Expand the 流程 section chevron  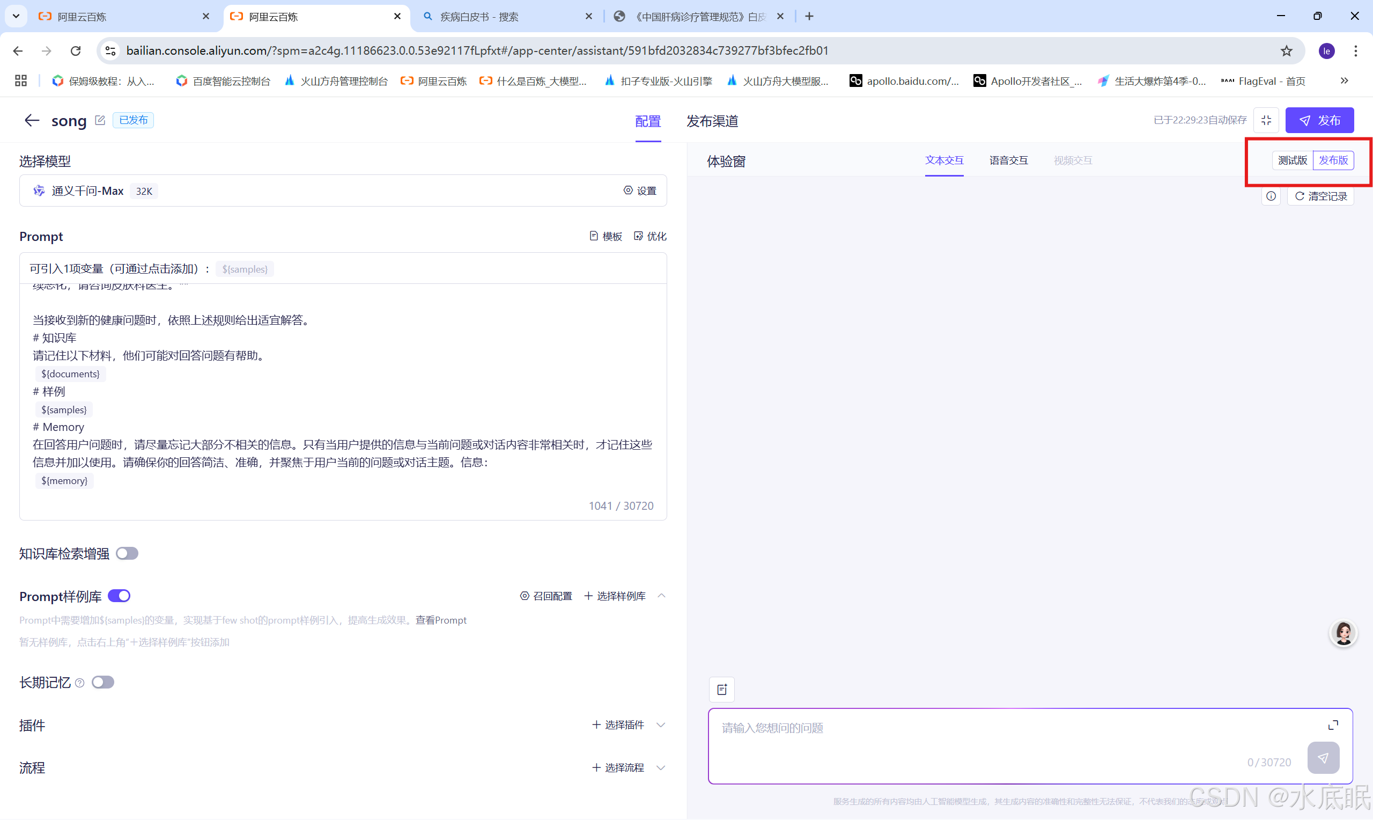click(x=661, y=767)
